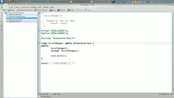This screenshot has width=174, height=98.
Task: Click the Line 13 Col 37 status text
Action: pyautogui.click(x=43, y=94)
